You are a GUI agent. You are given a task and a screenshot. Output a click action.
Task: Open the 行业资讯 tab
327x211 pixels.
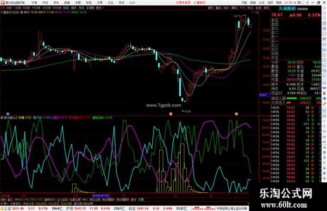pyautogui.click(x=54, y=203)
